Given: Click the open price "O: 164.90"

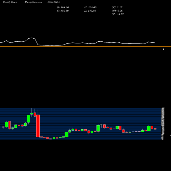Looking at the screenshot, I should [x=63, y=7].
